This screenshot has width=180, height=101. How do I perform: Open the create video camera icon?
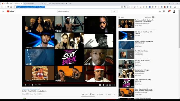[x=159, y=11]
